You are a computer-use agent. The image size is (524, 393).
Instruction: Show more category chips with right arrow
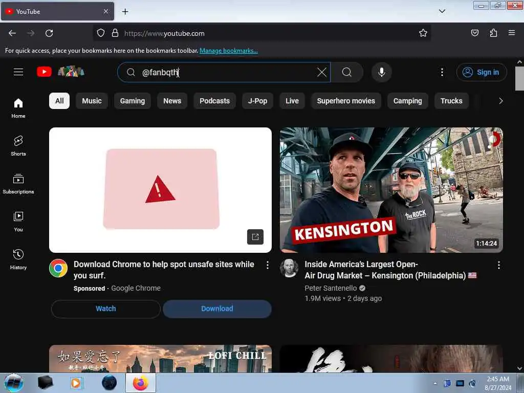click(500, 101)
